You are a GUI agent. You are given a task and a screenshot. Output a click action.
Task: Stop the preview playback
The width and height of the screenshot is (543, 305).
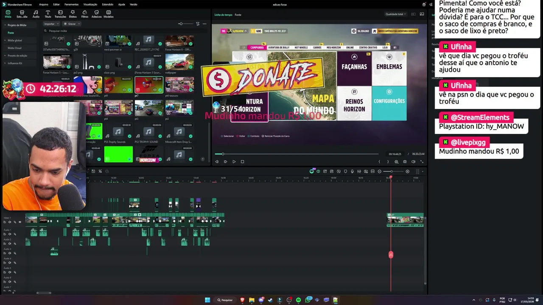[x=242, y=161]
